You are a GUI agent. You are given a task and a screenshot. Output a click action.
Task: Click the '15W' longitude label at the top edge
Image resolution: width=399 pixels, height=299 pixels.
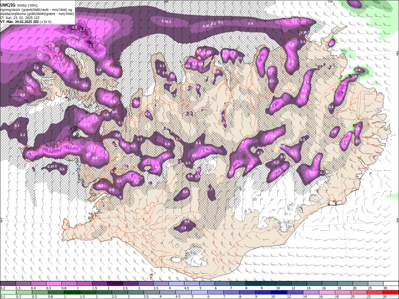click(x=330, y=2)
